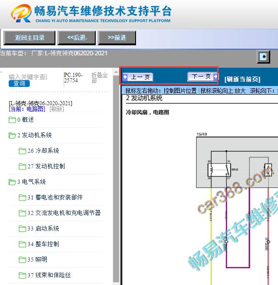The height and width of the screenshot is (285, 278).
Task: Click the 刷新当前页 link
Action: coord(242,79)
